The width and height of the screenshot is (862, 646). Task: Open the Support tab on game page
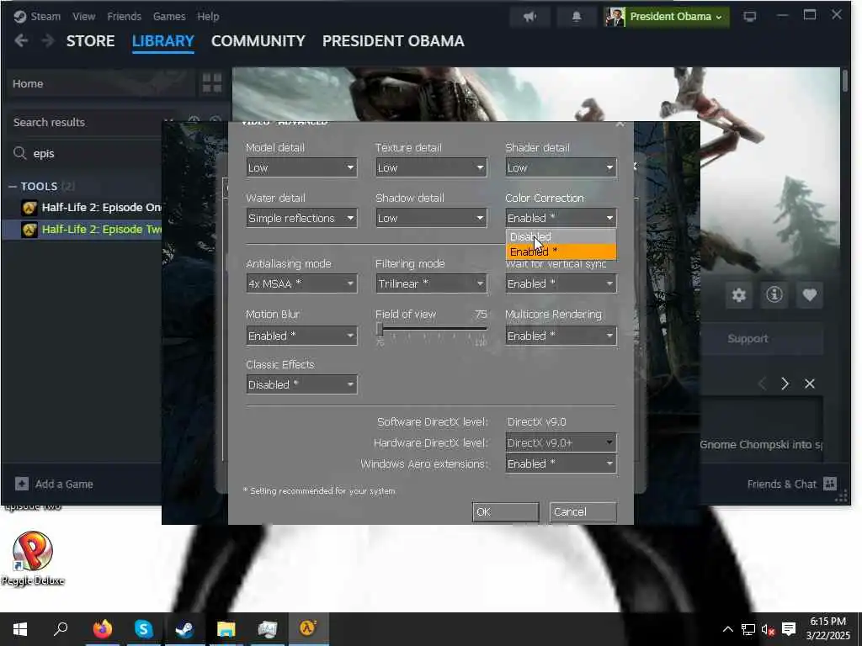tap(748, 339)
